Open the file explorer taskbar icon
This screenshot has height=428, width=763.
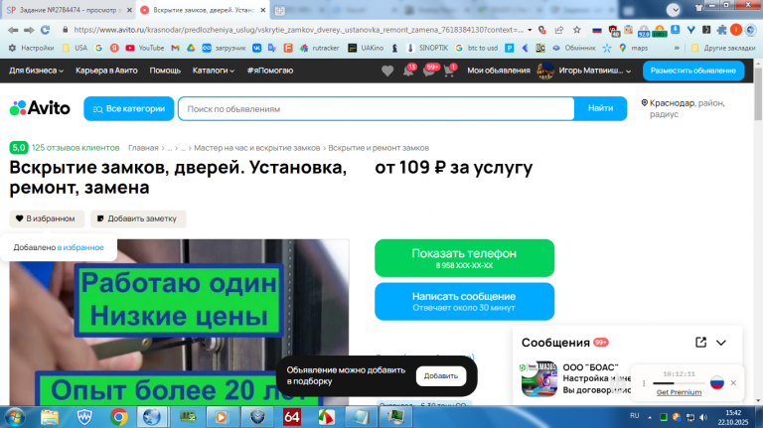(x=49, y=417)
